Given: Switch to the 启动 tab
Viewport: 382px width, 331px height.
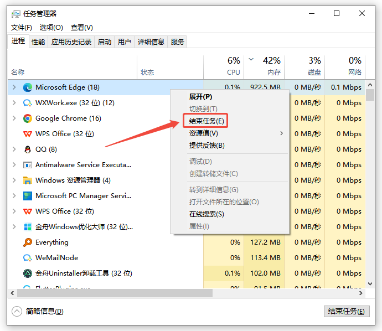Looking at the screenshot, I should tap(105, 42).
